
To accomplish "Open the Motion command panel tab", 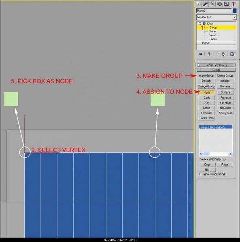I will (219, 4).
